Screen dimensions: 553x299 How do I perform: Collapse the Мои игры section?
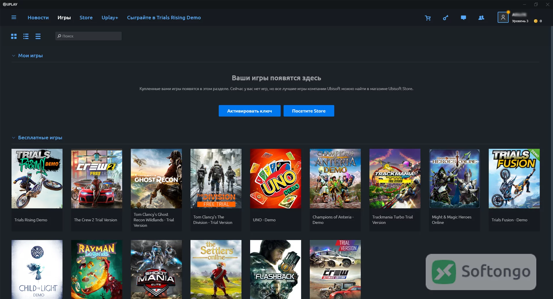(x=14, y=56)
